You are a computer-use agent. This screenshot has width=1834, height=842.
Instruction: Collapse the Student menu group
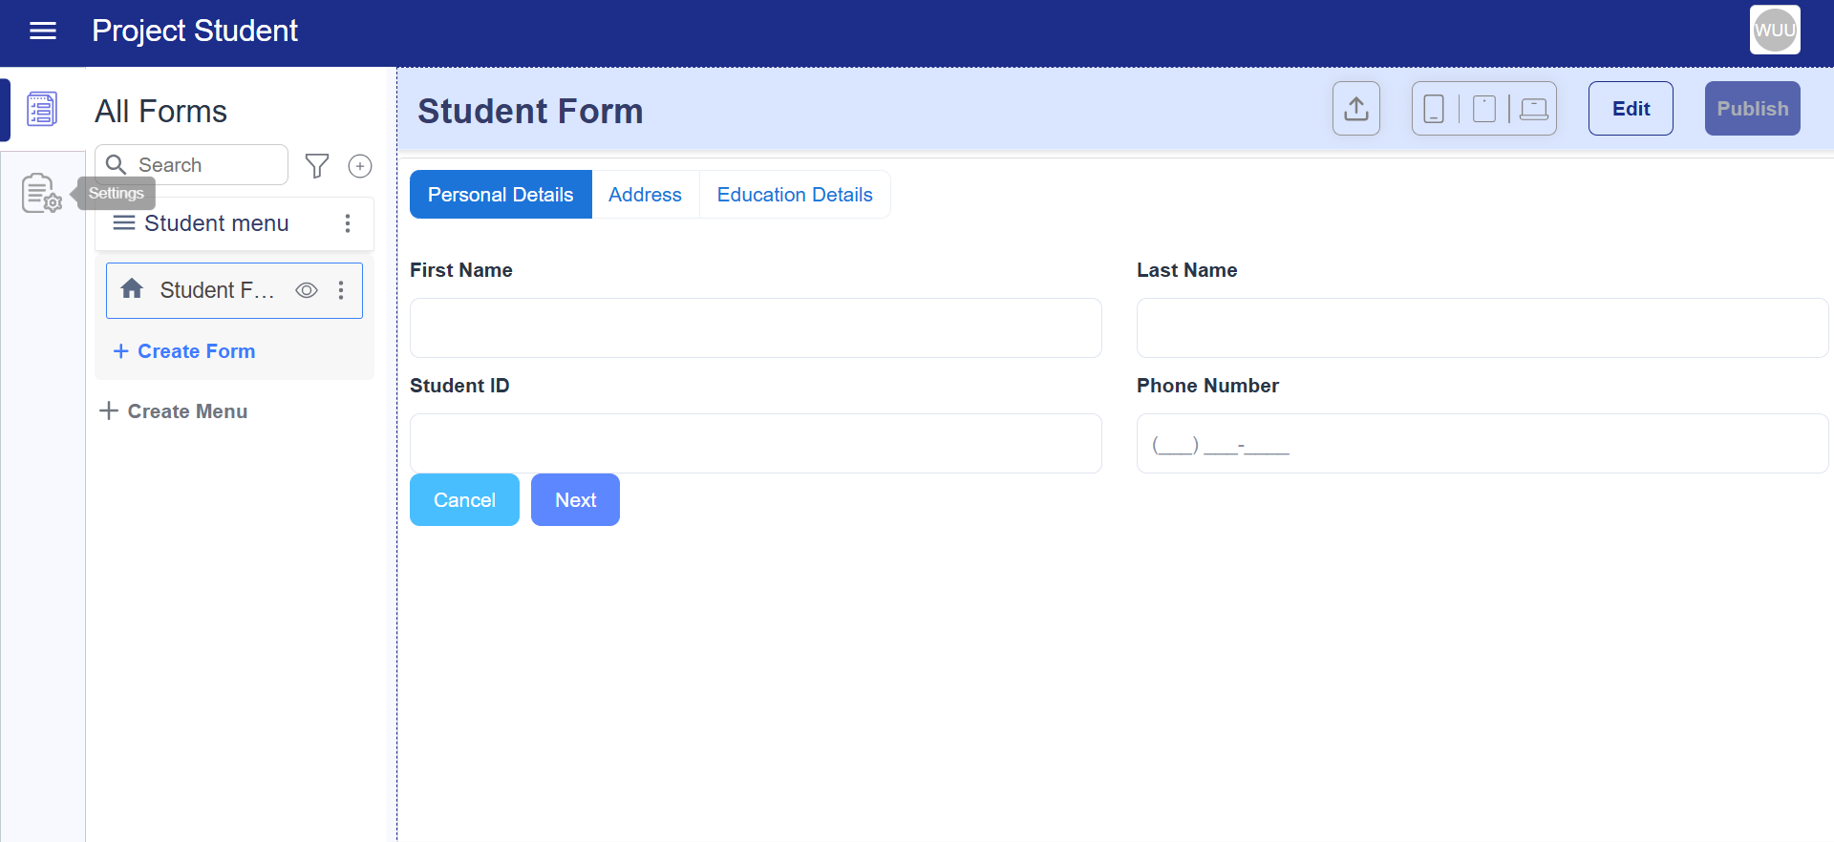pos(124,223)
